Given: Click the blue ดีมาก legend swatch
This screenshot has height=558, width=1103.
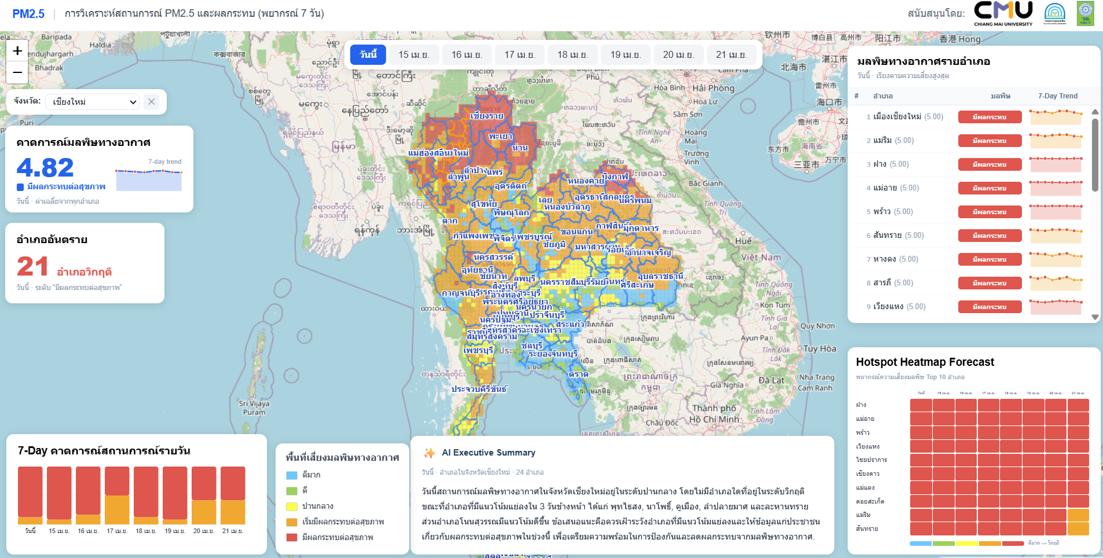Looking at the screenshot, I should pos(292,475).
